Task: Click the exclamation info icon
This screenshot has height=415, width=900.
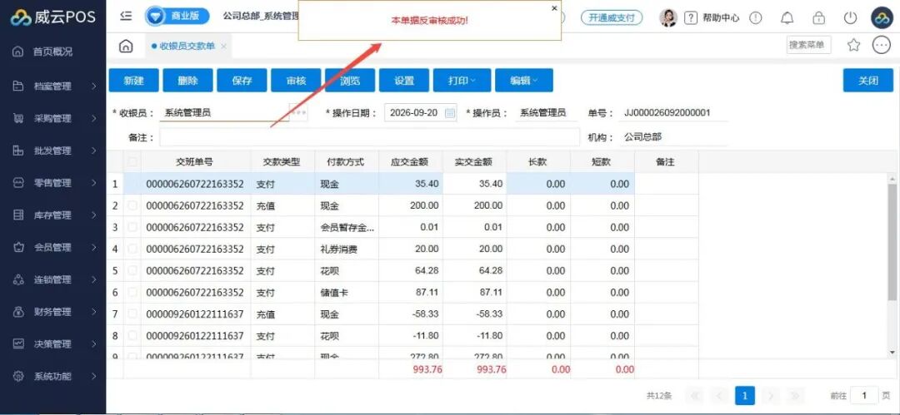Action: [756, 17]
